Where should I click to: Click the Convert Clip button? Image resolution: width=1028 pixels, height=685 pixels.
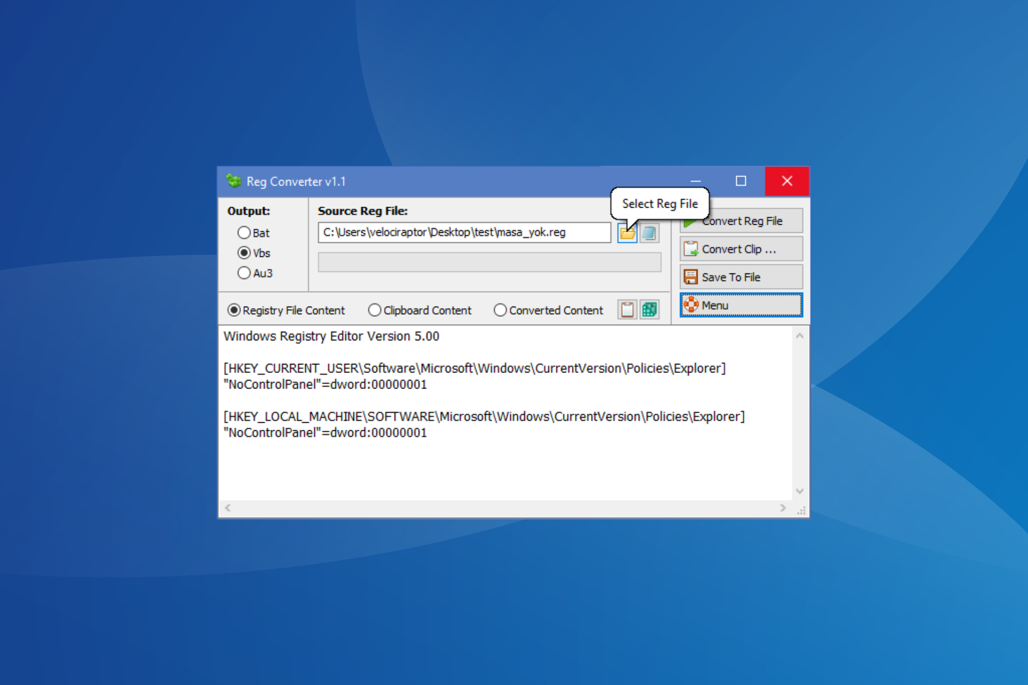(x=741, y=249)
